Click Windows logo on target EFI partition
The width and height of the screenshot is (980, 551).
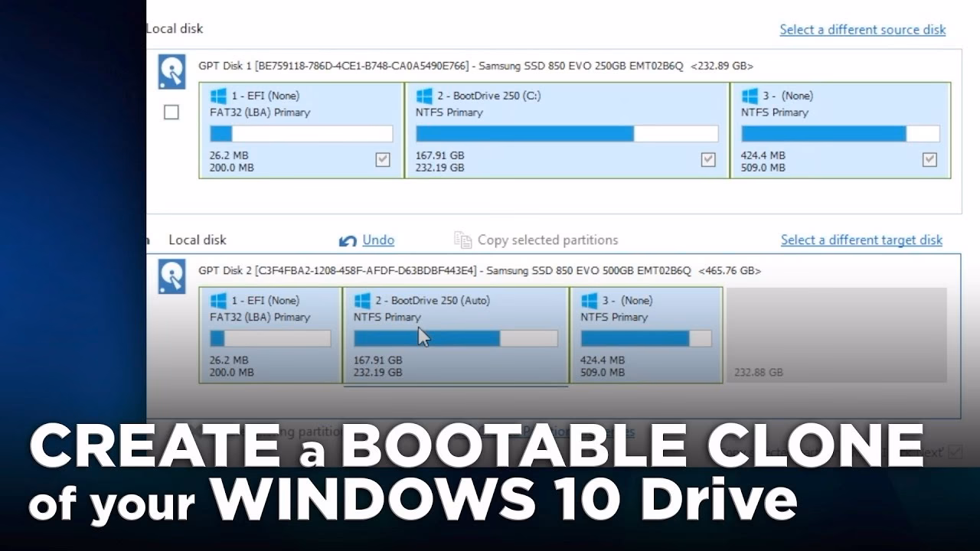218,300
